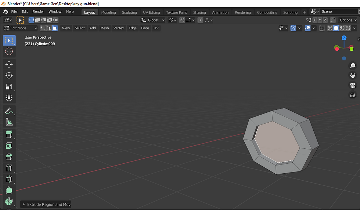The width and height of the screenshot is (360, 210).
Task: Switch to solid shading
Action: (336, 28)
